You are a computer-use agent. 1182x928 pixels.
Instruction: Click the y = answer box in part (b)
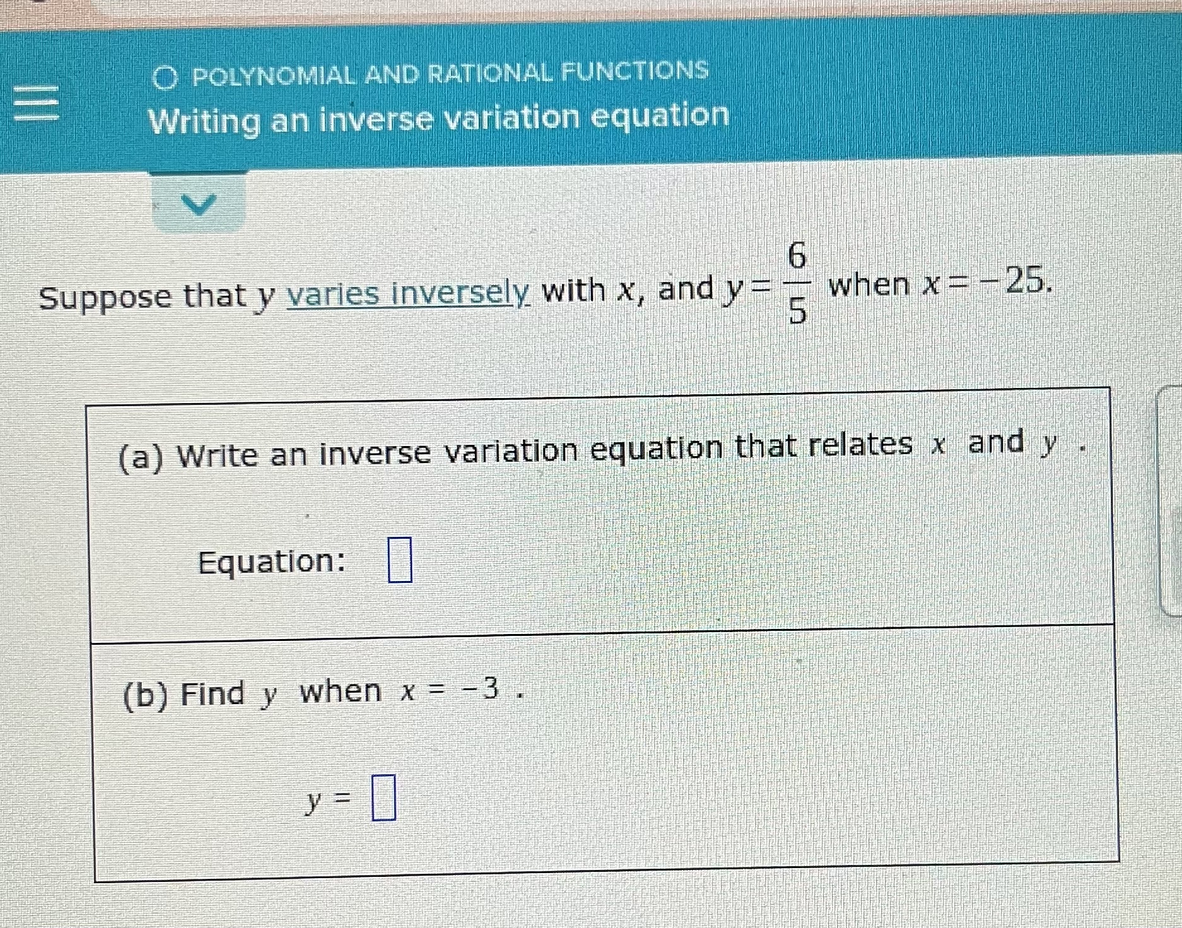tap(383, 797)
